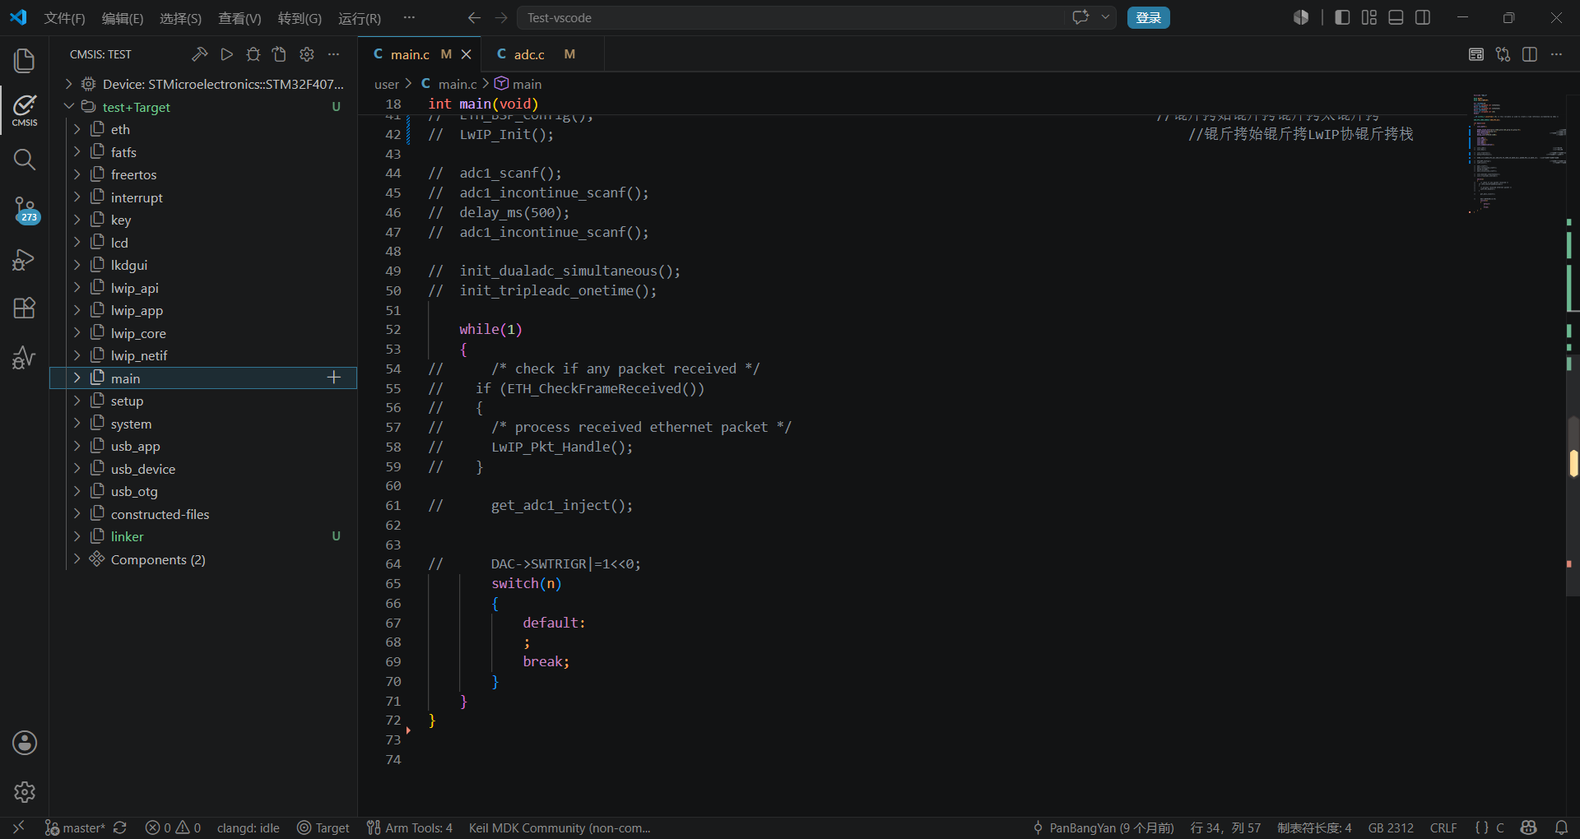Open CMSIS panel more actions ellipsis

point(333,54)
